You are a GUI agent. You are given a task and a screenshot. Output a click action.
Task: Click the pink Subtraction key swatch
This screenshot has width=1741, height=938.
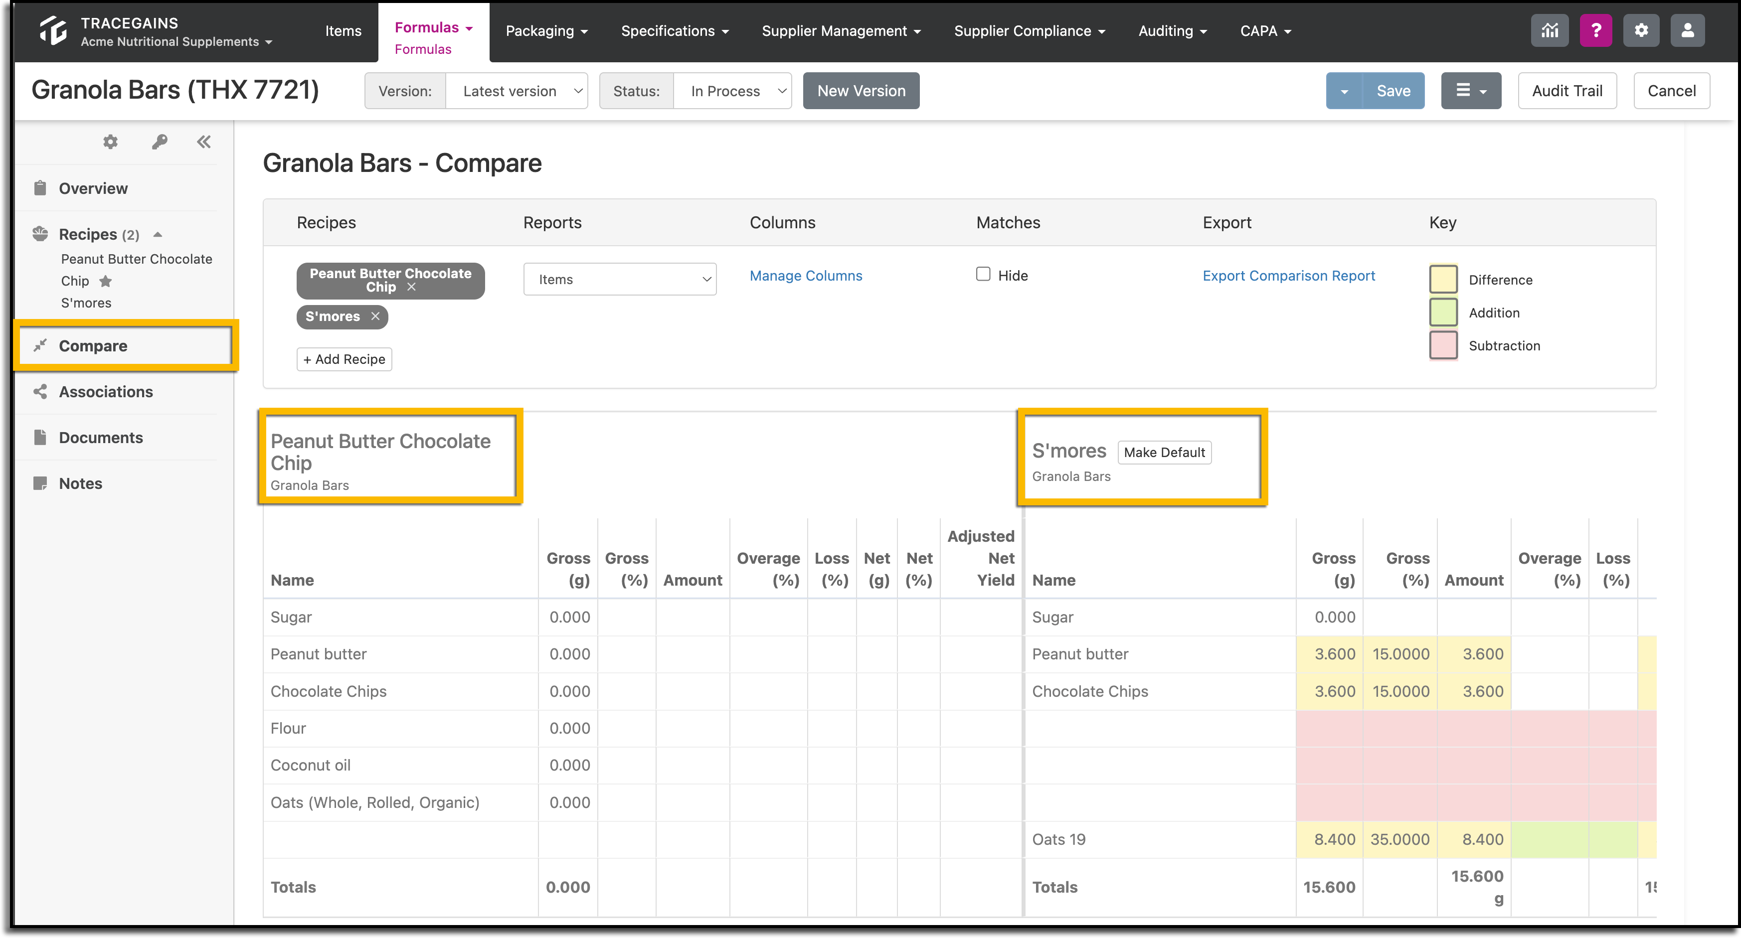pyautogui.click(x=1443, y=345)
